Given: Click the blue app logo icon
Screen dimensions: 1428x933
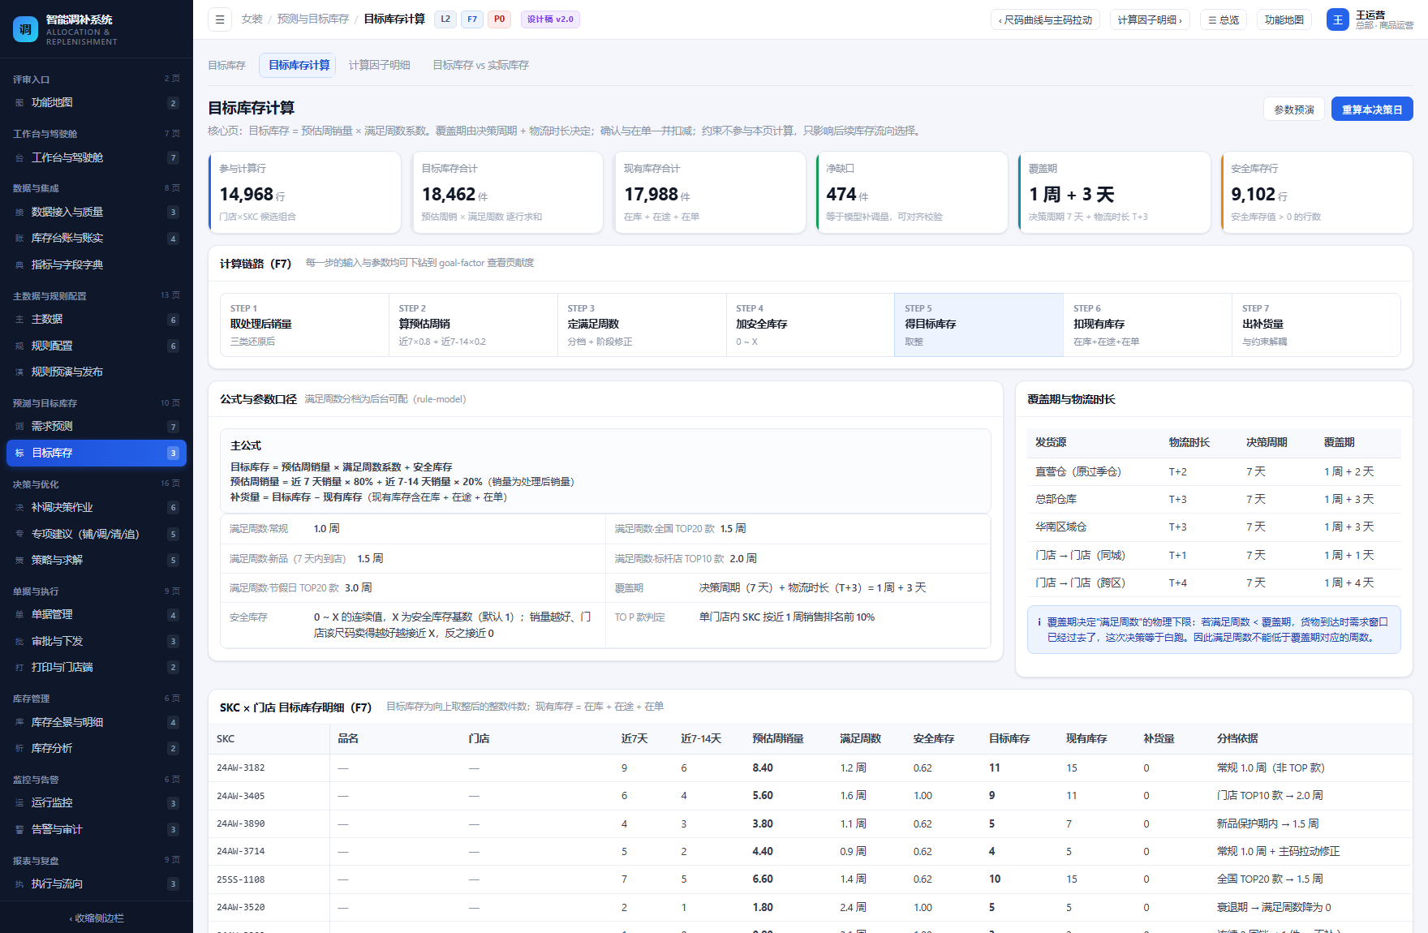Looking at the screenshot, I should click(x=25, y=29).
